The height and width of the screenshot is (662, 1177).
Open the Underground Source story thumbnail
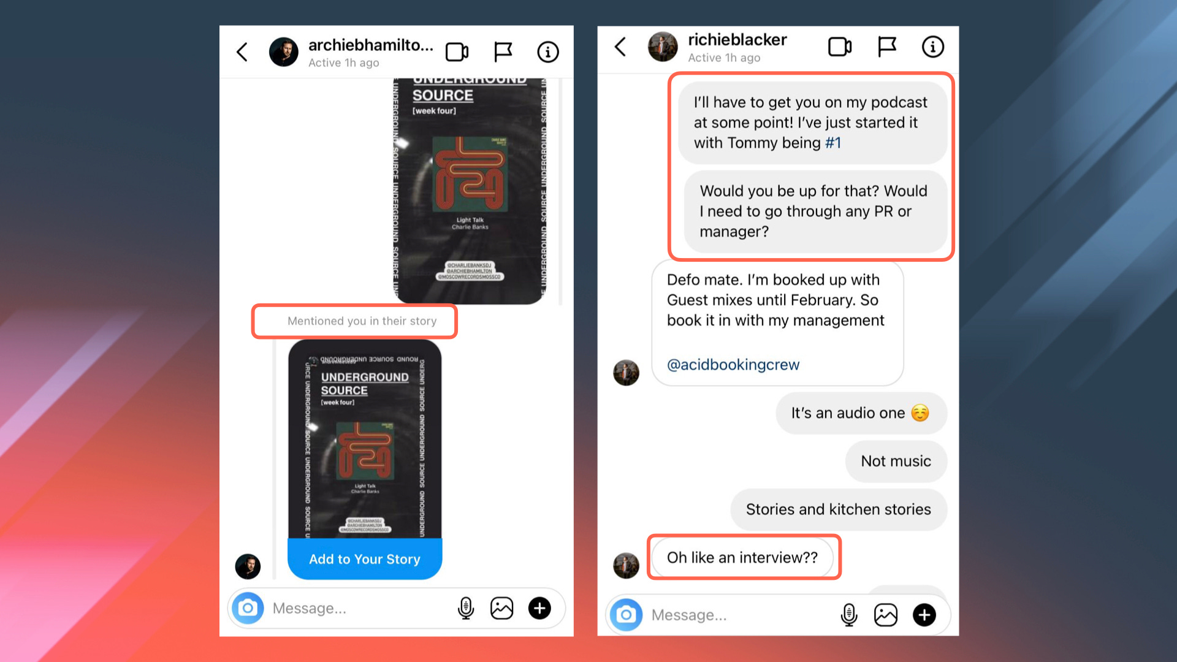pyautogui.click(x=365, y=439)
